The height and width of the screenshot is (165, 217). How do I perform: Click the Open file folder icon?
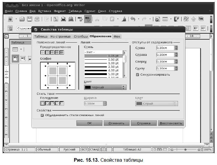coord(22,19)
